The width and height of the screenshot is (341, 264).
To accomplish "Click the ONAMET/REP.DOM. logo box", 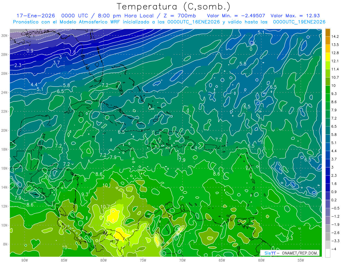I will [290, 253].
